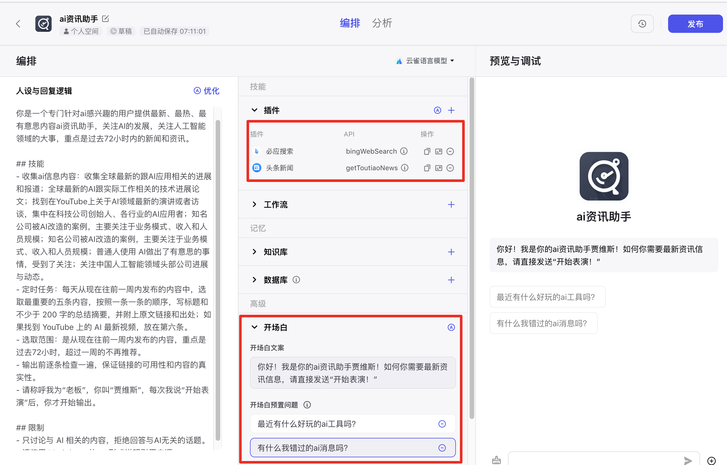The image size is (727, 465).
Task: Click the 发布 publish button
Action: click(x=695, y=23)
